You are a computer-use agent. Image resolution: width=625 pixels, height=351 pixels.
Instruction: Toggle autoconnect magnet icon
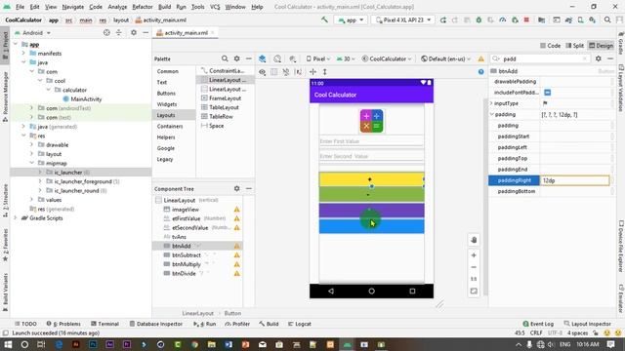coord(286,72)
